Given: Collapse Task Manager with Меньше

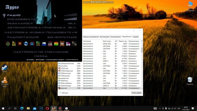Looking at the screenshot, I should pyautogui.click(x=63, y=93).
